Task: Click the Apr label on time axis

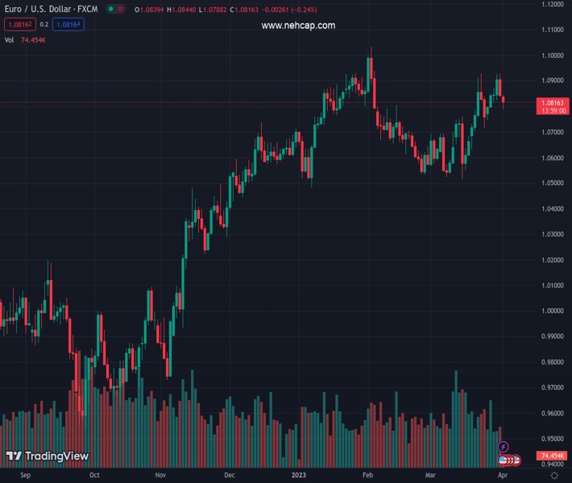Action: click(x=504, y=476)
